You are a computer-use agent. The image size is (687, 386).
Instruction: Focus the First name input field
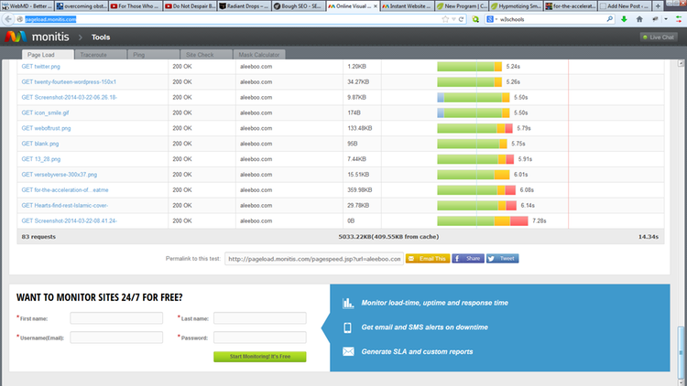pos(116,318)
